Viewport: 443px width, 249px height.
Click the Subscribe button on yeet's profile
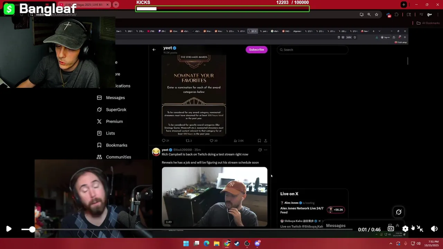pyautogui.click(x=256, y=49)
